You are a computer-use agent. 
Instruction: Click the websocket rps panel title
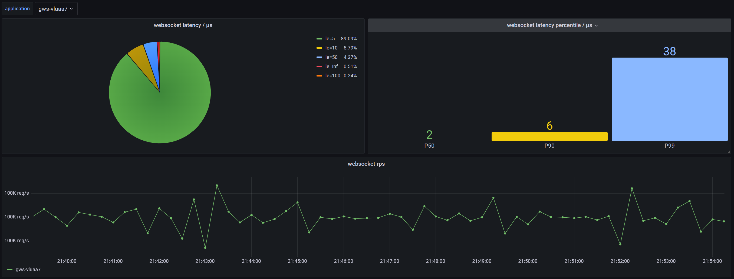tap(366, 164)
